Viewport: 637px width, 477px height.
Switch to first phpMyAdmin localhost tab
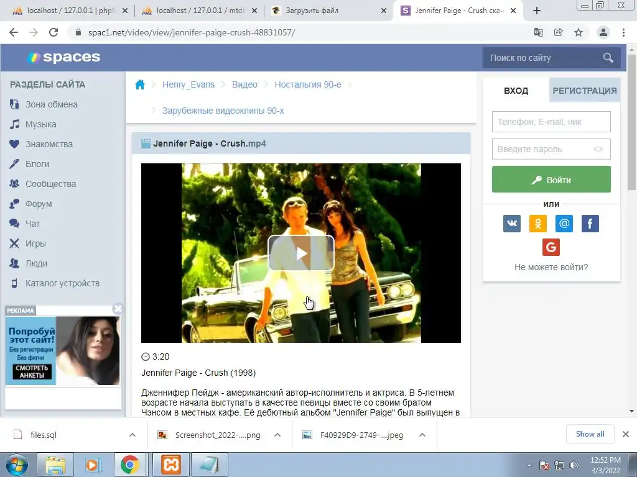coord(70,11)
